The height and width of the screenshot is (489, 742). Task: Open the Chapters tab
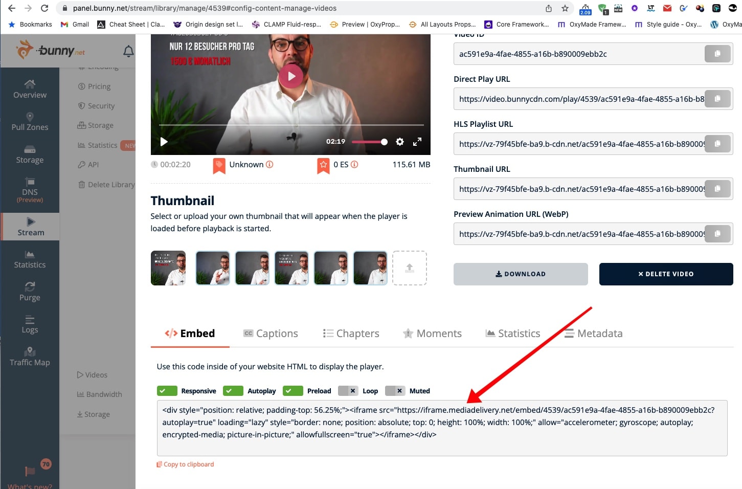(x=351, y=334)
